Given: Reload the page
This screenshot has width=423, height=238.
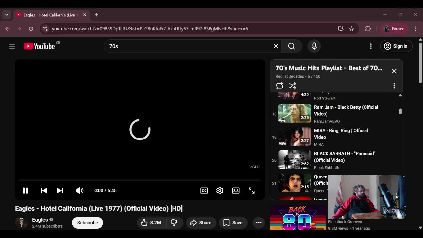Looking at the screenshot, I should pos(31,29).
